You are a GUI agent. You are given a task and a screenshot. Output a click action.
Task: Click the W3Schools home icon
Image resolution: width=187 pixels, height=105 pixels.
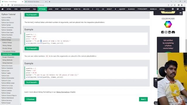tap(2, 9)
